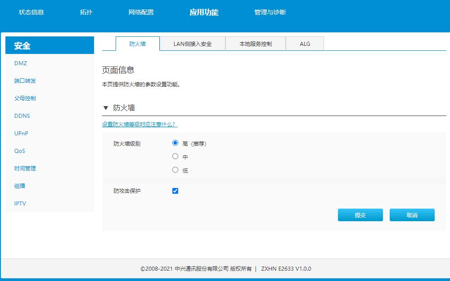Viewport: 450px width, 281px height.
Task: Open 拓扑 in the top navigation
Action: click(x=86, y=12)
